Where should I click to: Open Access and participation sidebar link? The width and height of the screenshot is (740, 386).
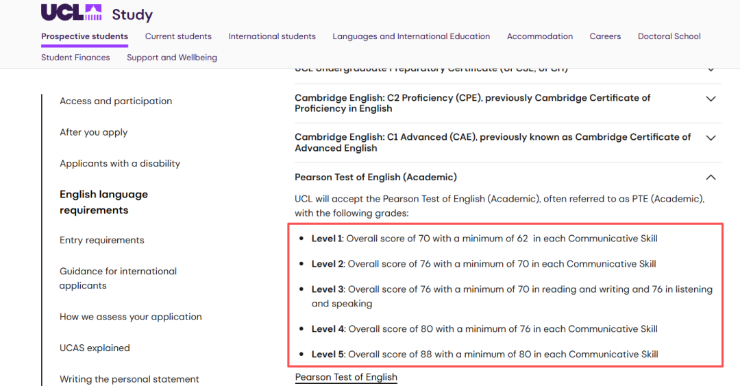point(116,101)
